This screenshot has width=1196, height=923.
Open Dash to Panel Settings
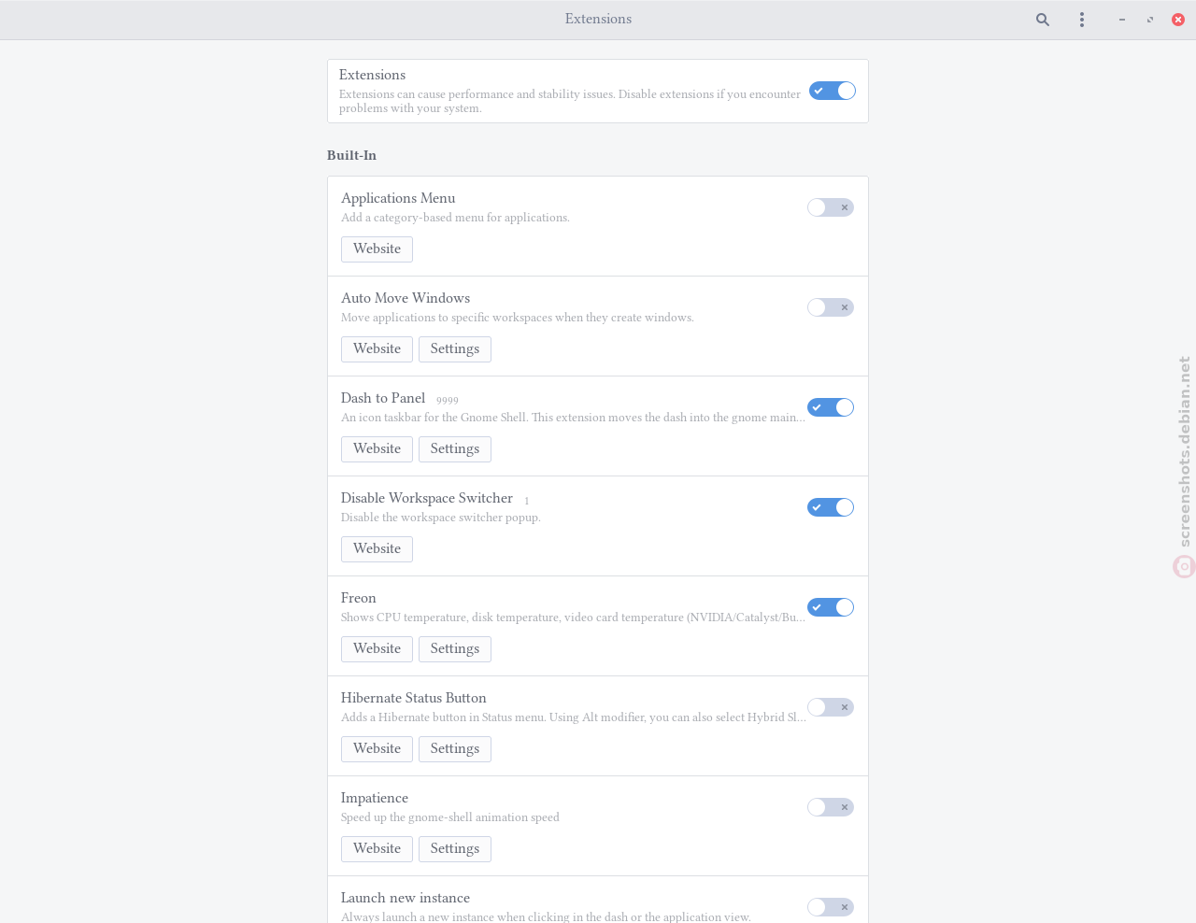coord(455,449)
